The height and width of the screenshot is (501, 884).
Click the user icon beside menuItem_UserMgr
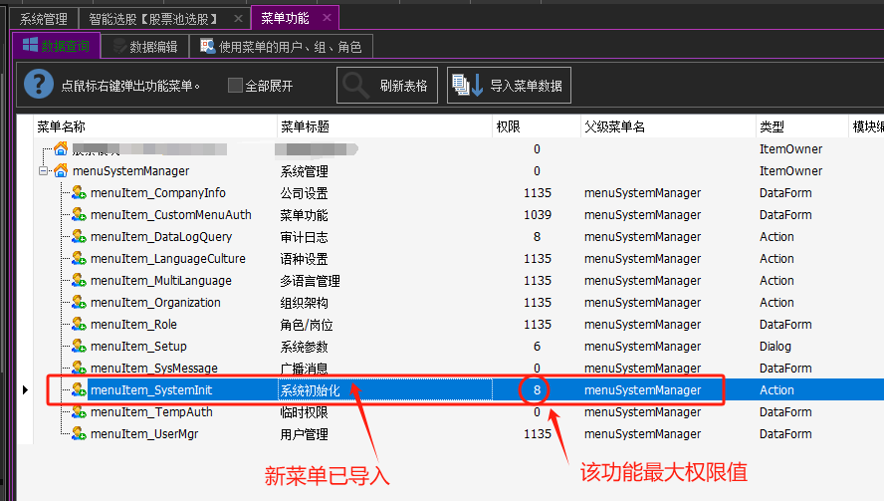[79, 434]
